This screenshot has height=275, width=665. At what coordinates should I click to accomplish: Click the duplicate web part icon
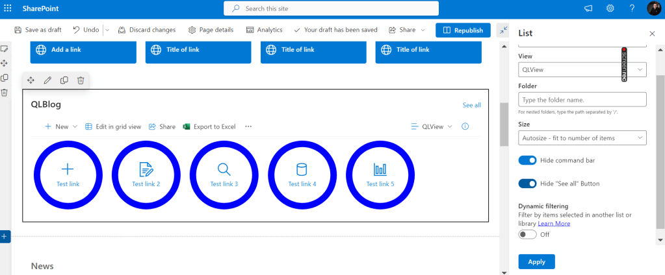coord(64,80)
